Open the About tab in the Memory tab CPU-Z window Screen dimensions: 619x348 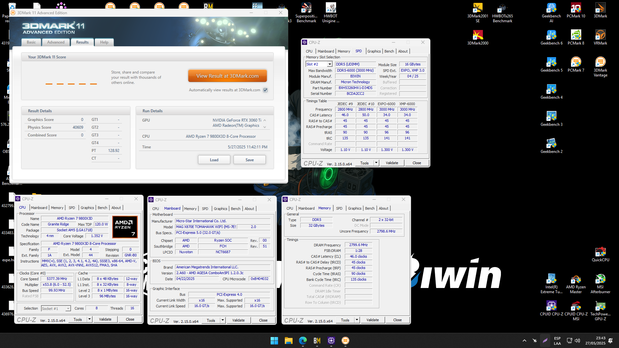(384, 208)
